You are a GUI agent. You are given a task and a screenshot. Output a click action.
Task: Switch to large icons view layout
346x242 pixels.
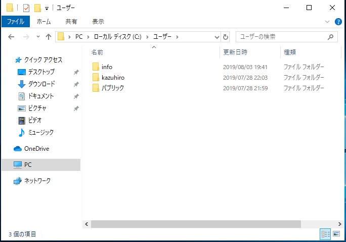[x=336, y=234]
